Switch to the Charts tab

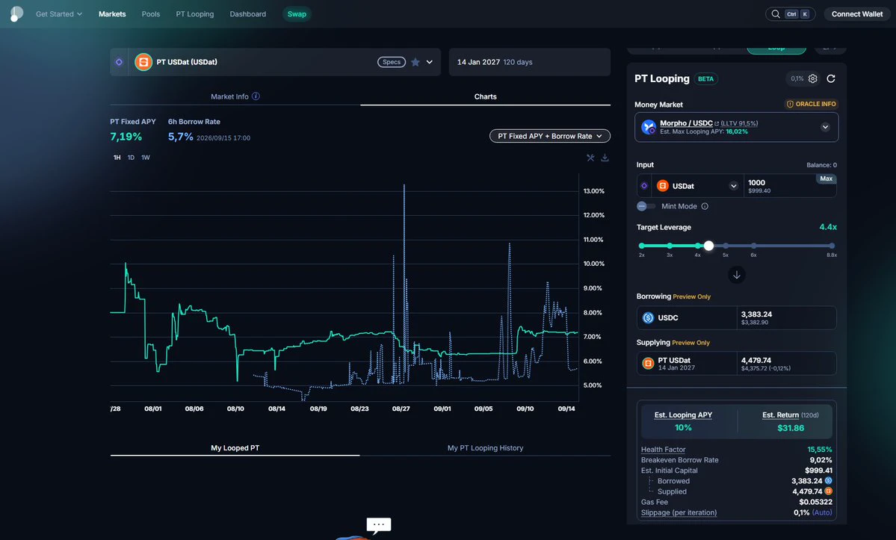485,96
